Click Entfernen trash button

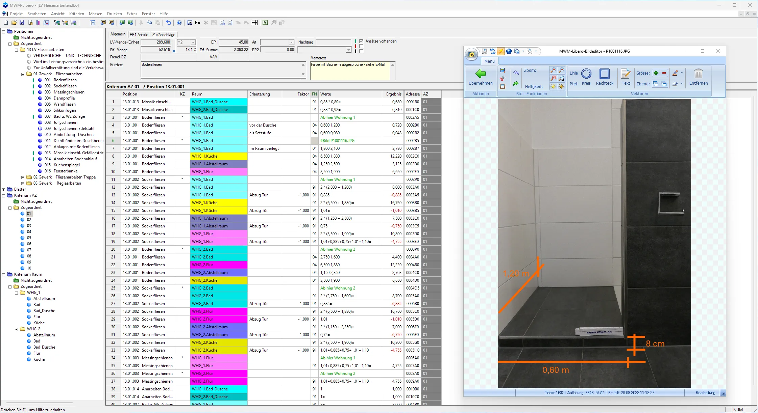699,77
